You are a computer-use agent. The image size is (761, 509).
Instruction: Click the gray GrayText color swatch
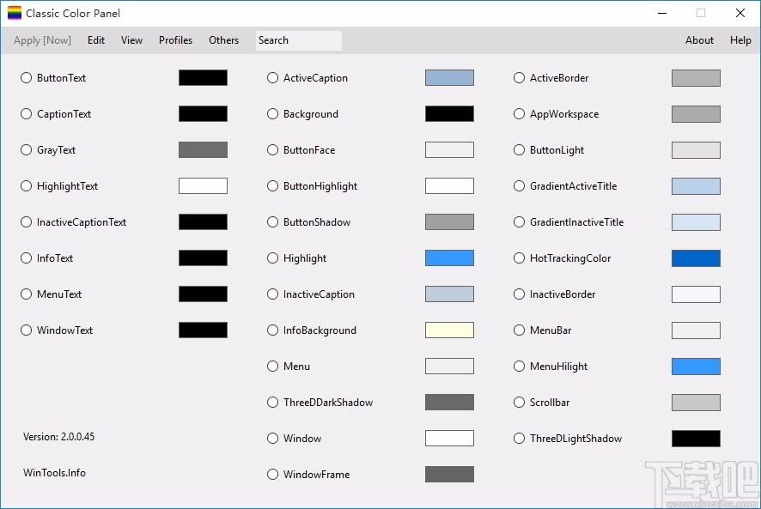click(203, 150)
